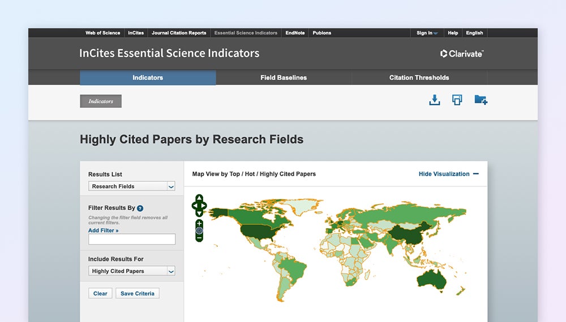Click the Filter Results By help icon

140,208
